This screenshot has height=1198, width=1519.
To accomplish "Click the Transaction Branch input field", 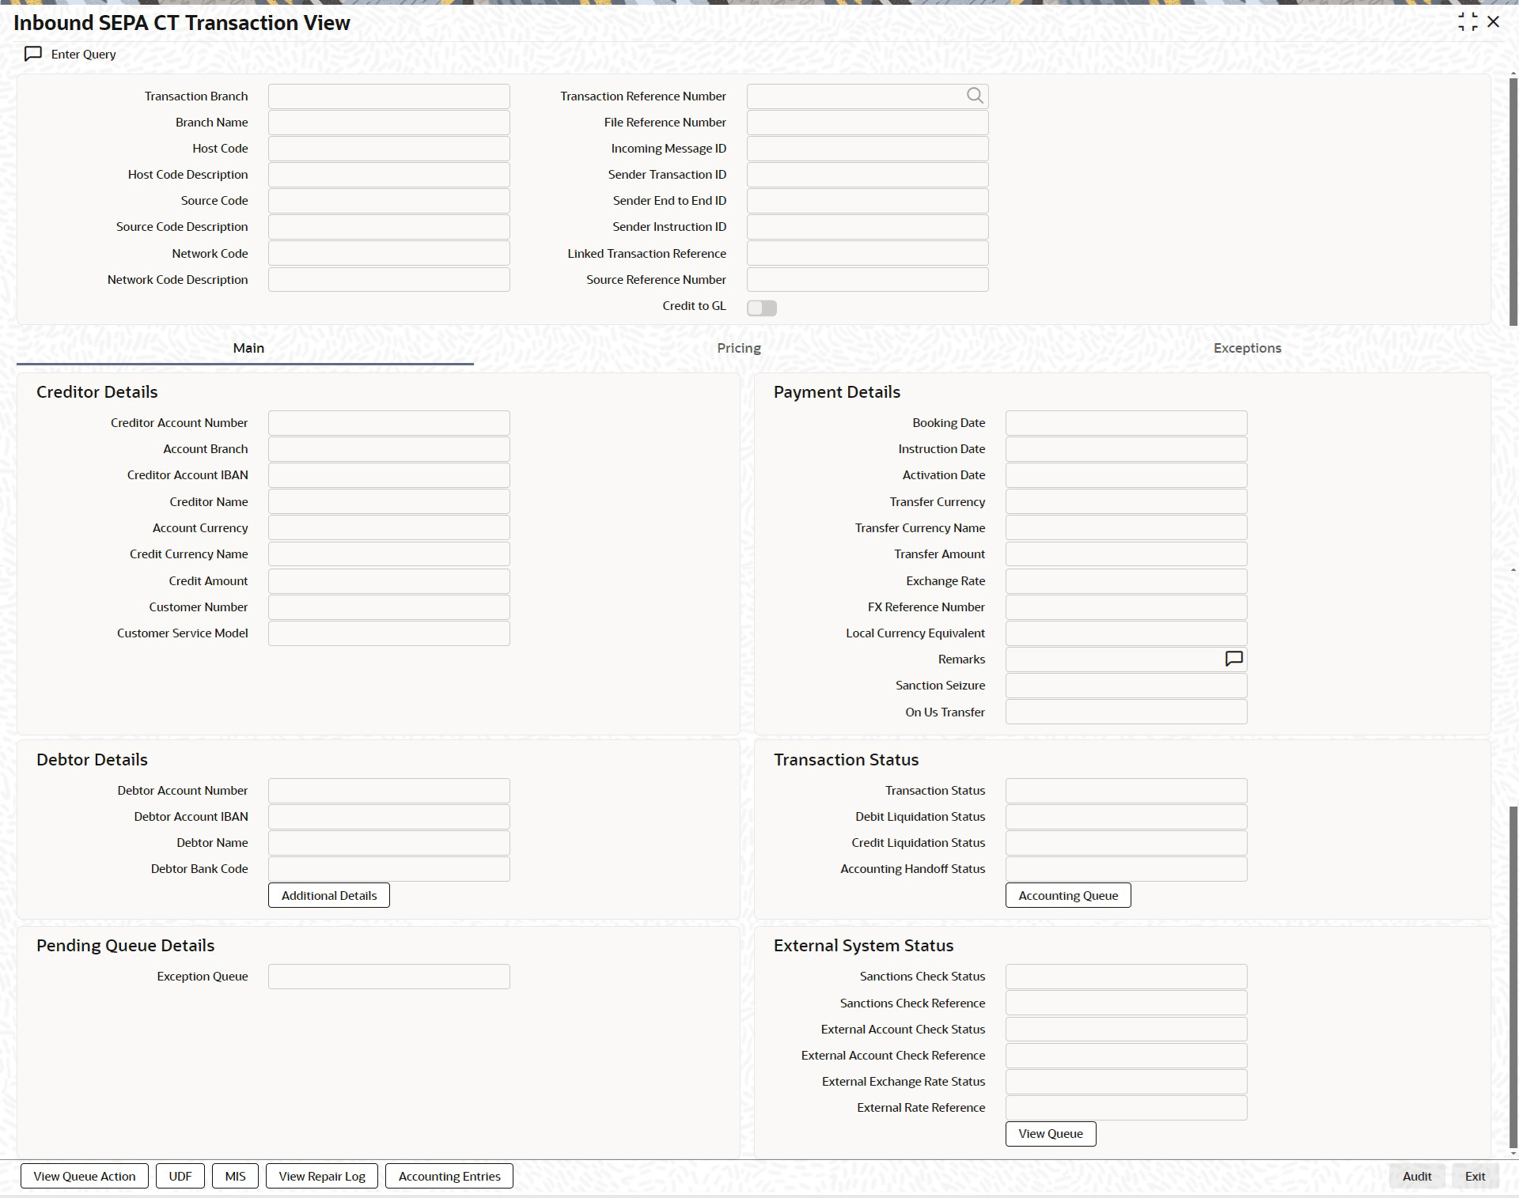I will tap(389, 96).
